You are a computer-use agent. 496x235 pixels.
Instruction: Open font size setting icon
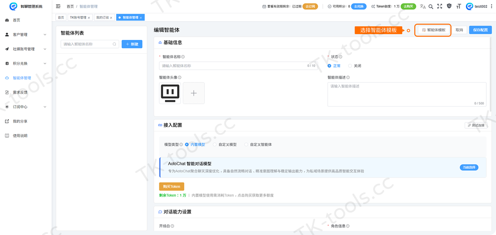pyautogui.click(x=459, y=6)
